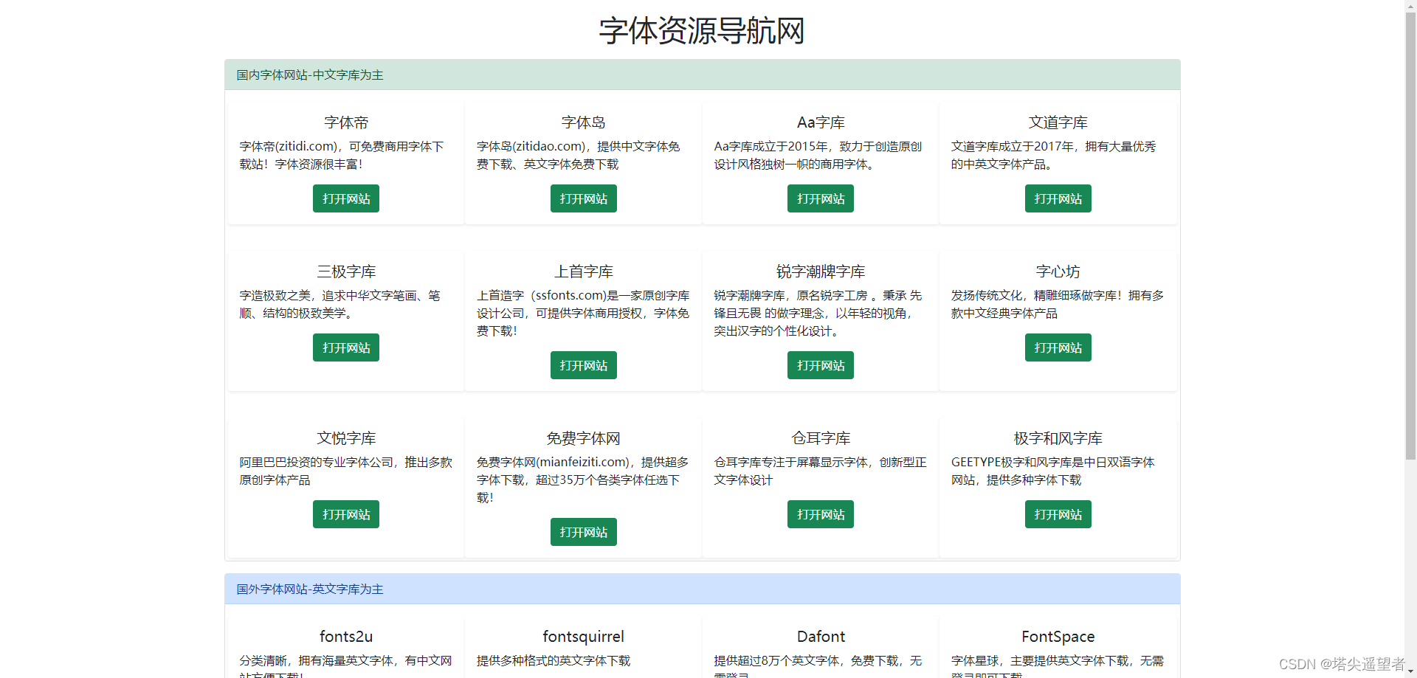Click the Dafont card title
Screen dimensions: 1417x678
pyautogui.click(x=821, y=637)
